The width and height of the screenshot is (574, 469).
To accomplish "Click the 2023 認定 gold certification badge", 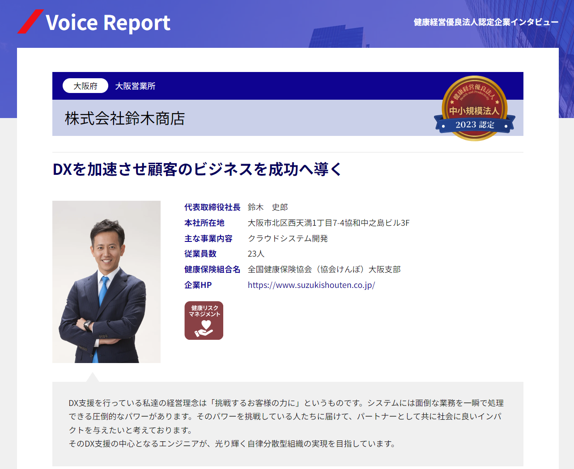I will [475, 108].
